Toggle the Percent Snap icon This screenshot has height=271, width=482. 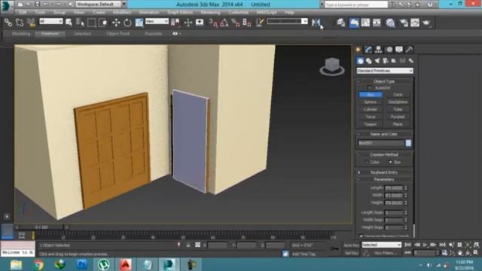click(236, 22)
